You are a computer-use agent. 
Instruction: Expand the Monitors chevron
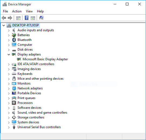[x=9, y=84]
